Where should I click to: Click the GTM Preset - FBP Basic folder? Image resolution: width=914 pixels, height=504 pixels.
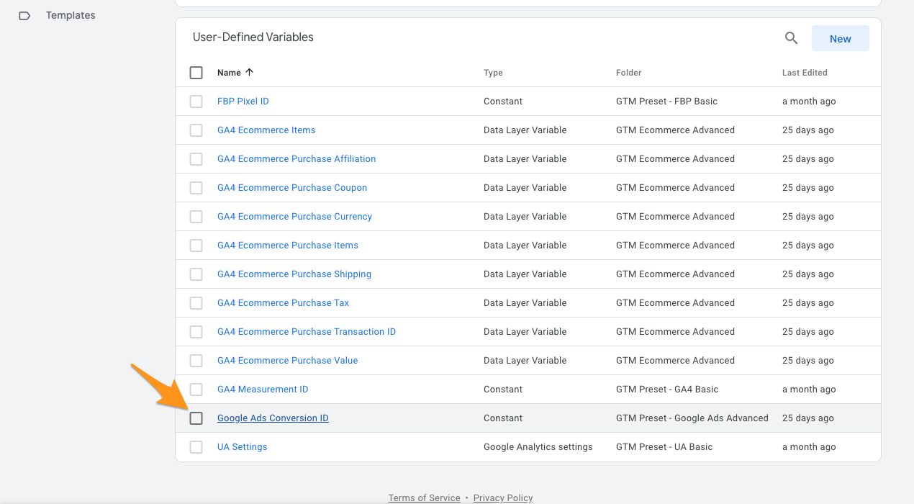(x=666, y=102)
